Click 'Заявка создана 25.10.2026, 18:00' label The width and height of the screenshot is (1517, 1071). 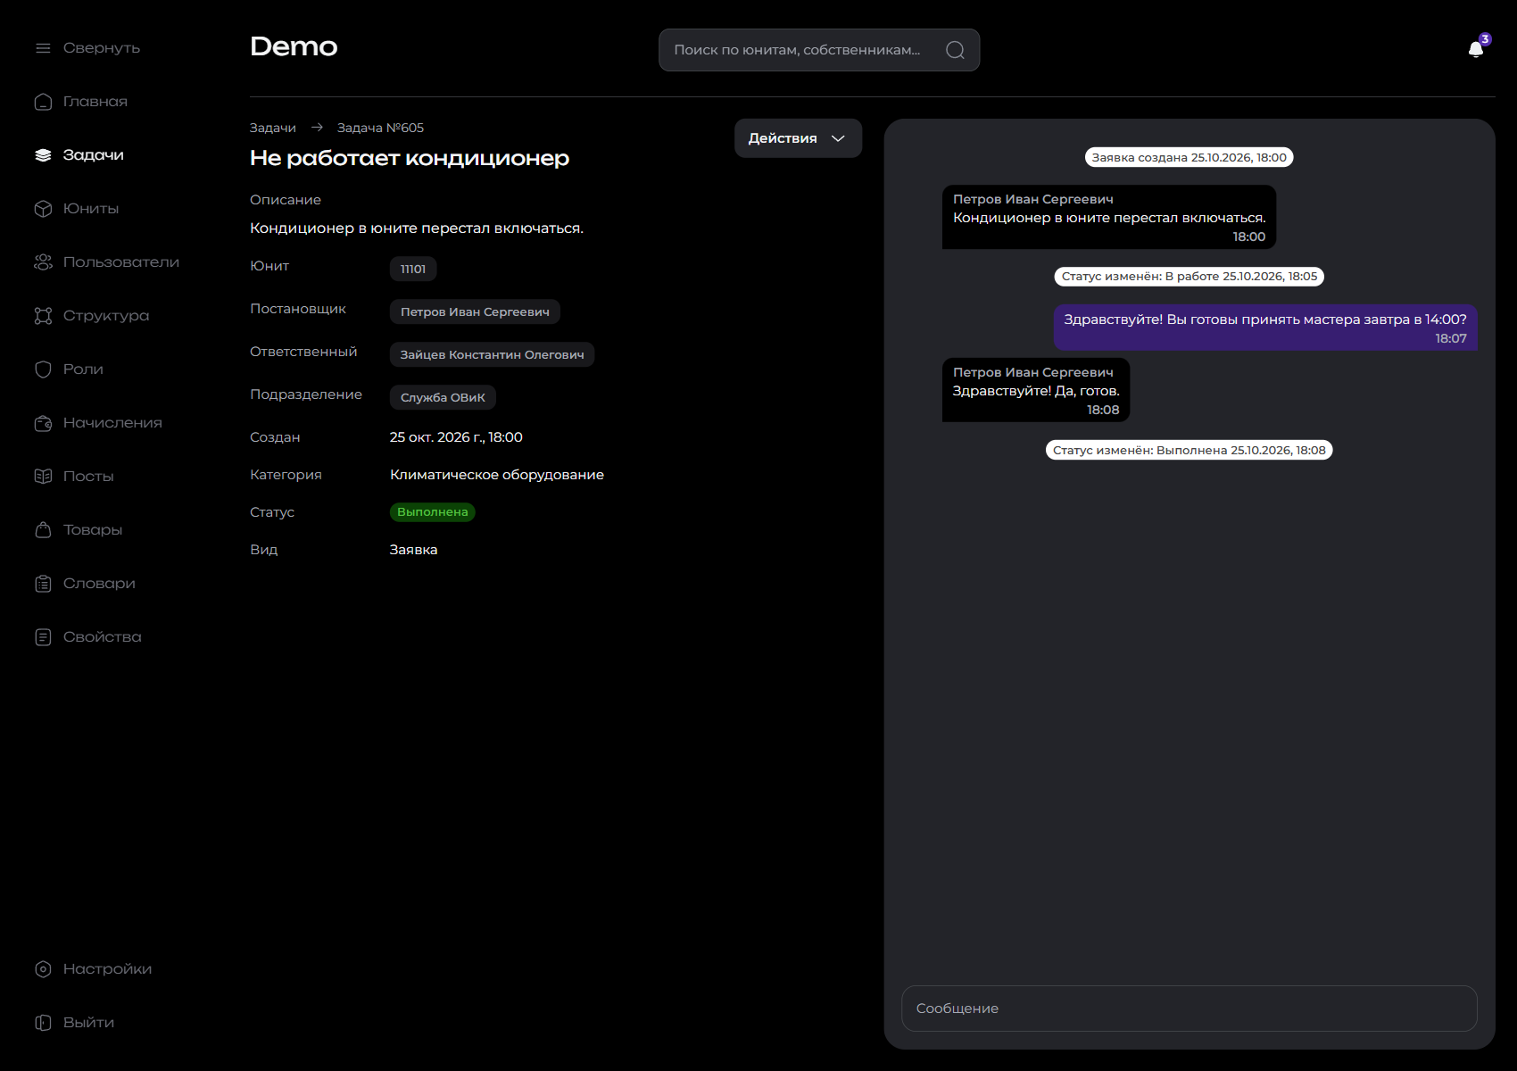(1190, 157)
